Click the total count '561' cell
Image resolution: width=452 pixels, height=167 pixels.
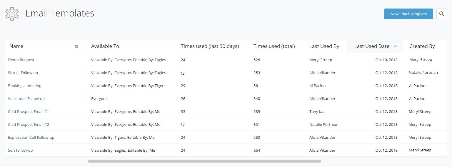[x=257, y=86]
